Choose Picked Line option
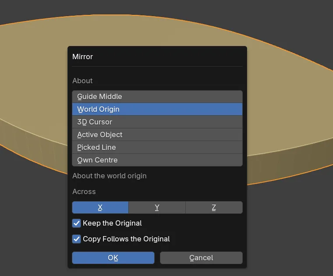This screenshot has width=333, height=276. [x=157, y=147]
